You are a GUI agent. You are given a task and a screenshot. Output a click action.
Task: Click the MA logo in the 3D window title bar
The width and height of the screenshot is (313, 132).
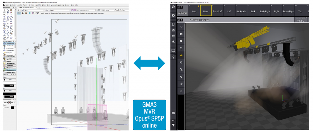pyautogui.click(x=180, y=20)
